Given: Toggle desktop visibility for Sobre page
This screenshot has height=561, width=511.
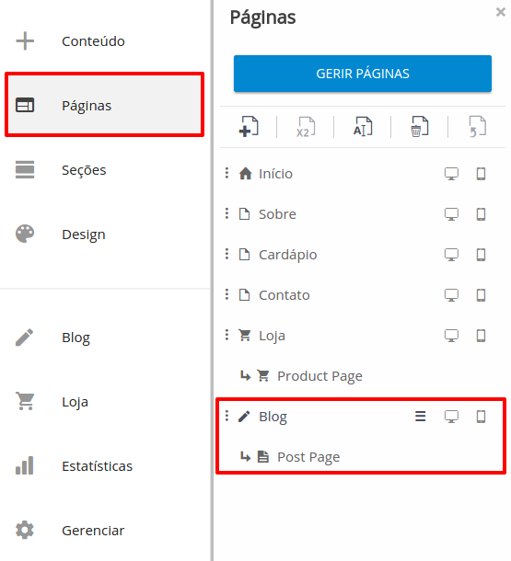Looking at the screenshot, I should click(451, 214).
